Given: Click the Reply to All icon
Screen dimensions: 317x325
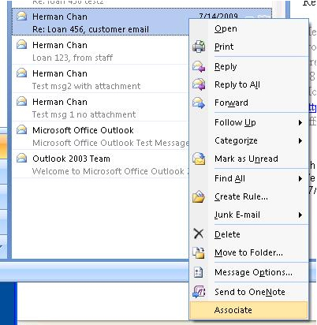Looking at the screenshot, I should coord(199,84).
